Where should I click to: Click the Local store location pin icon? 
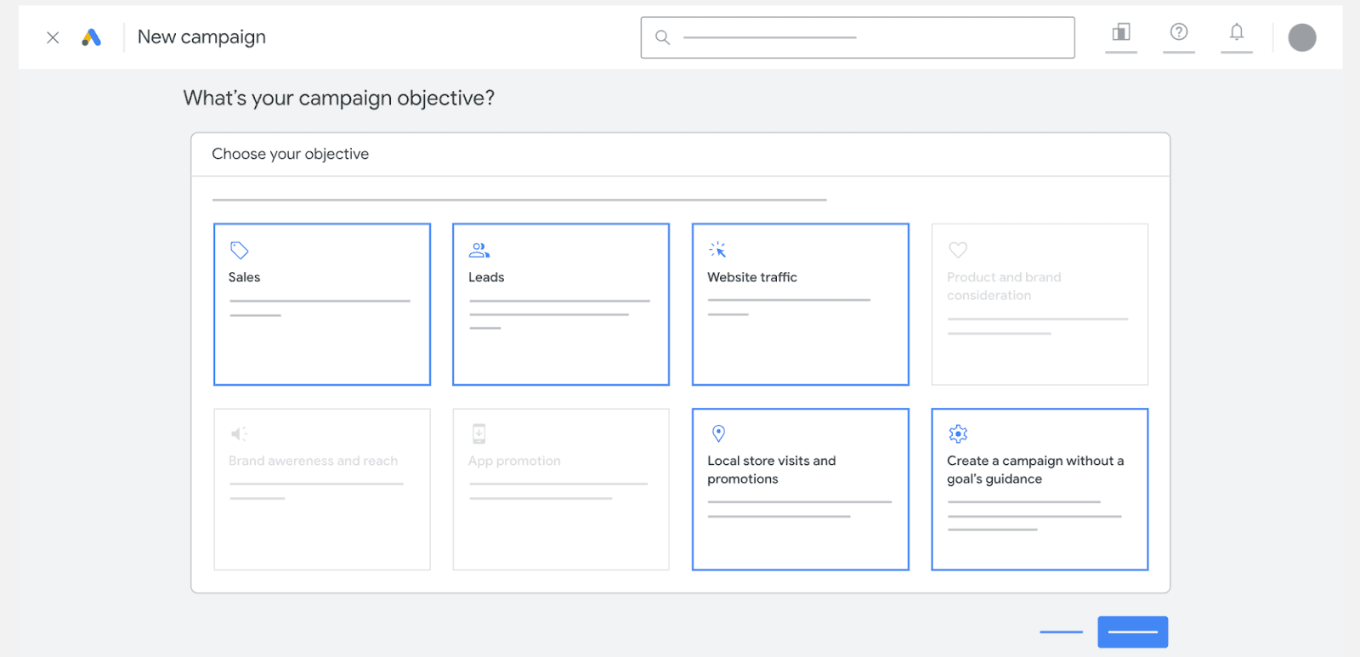pyautogui.click(x=718, y=433)
